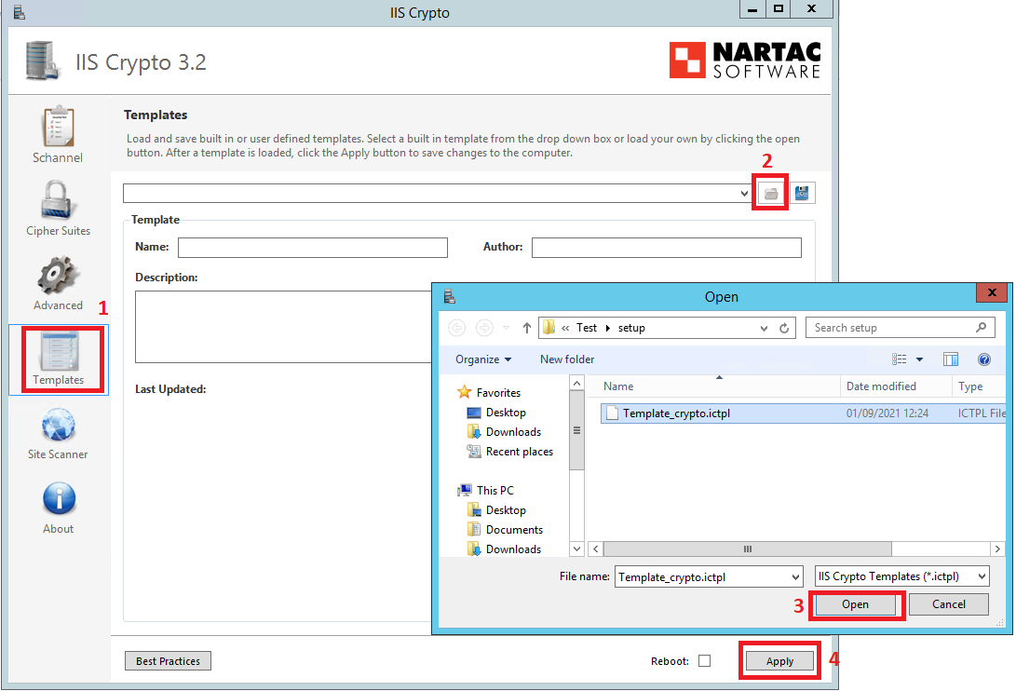This screenshot has width=1016, height=691.
Task: Expand the File name dropdown
Action: [795, 576]
